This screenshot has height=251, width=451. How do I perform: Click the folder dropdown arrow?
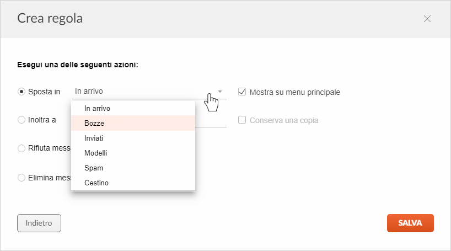coord(220,92)
